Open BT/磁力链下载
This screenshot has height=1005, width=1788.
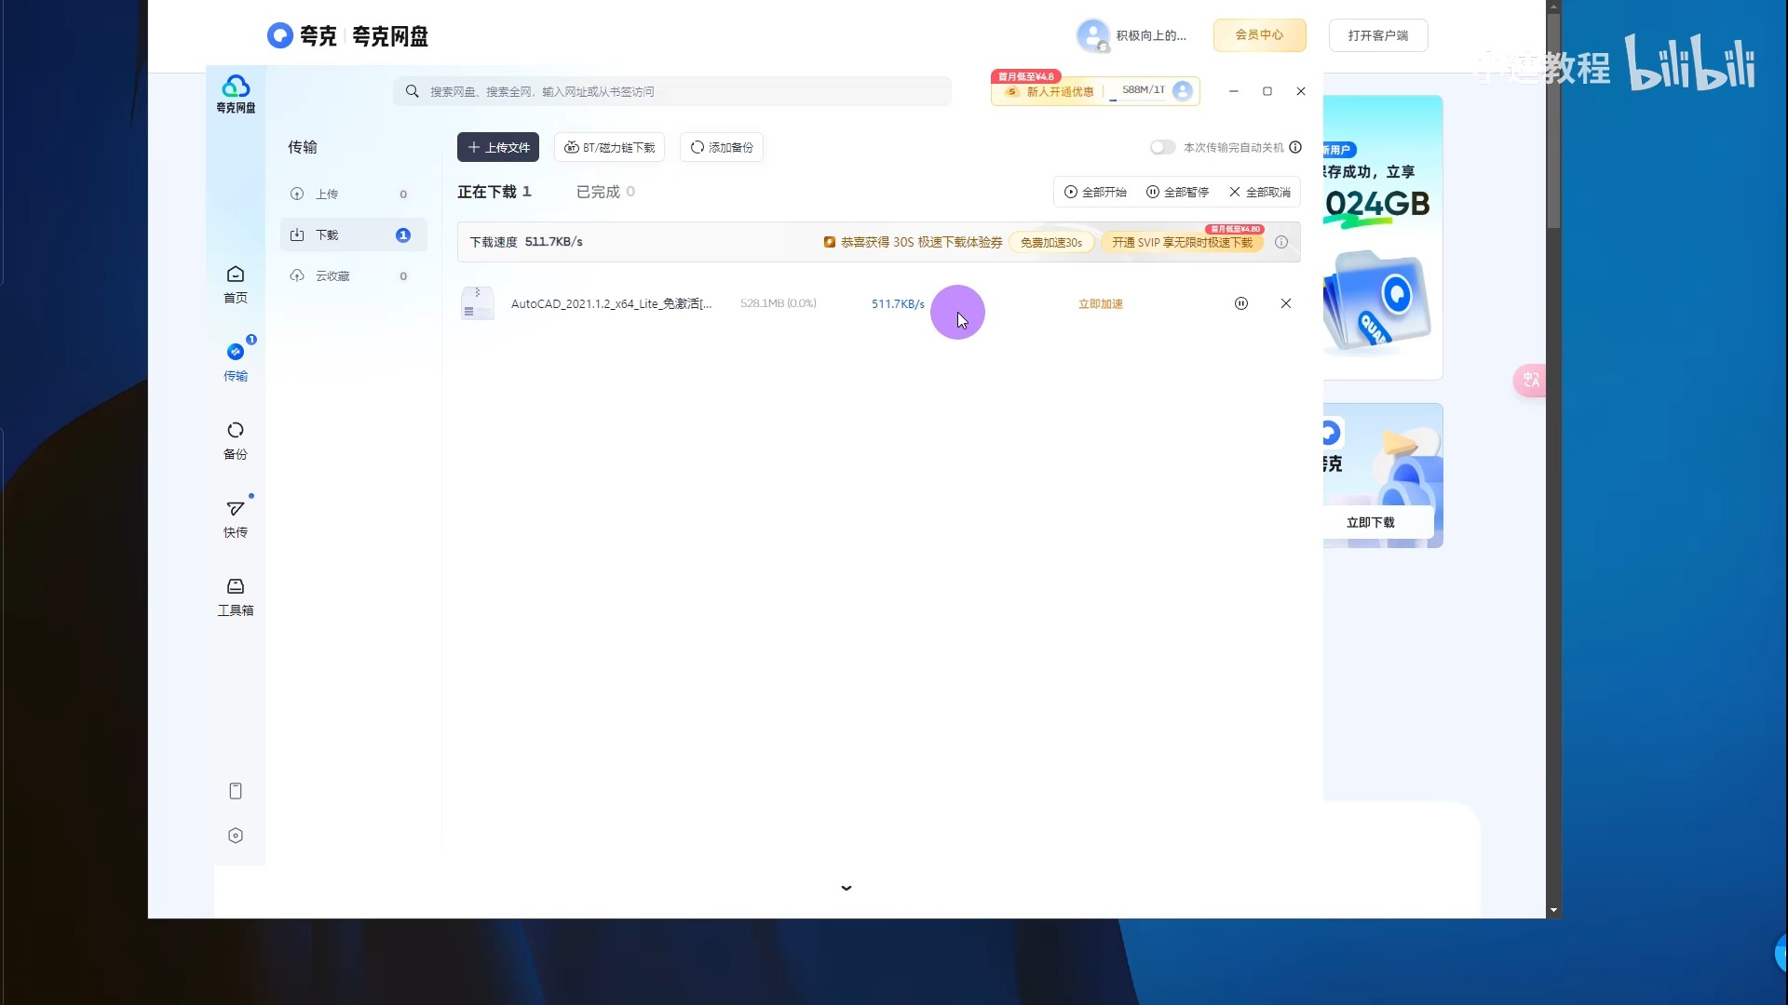coord(609,147)
